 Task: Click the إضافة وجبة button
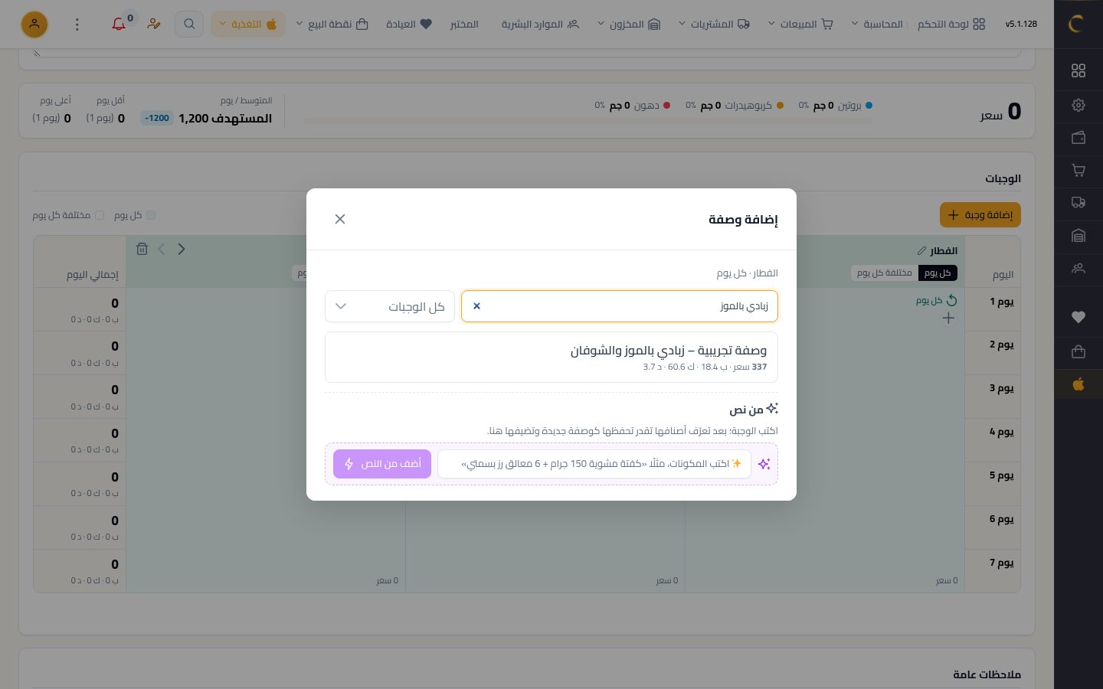coord(980,215)
